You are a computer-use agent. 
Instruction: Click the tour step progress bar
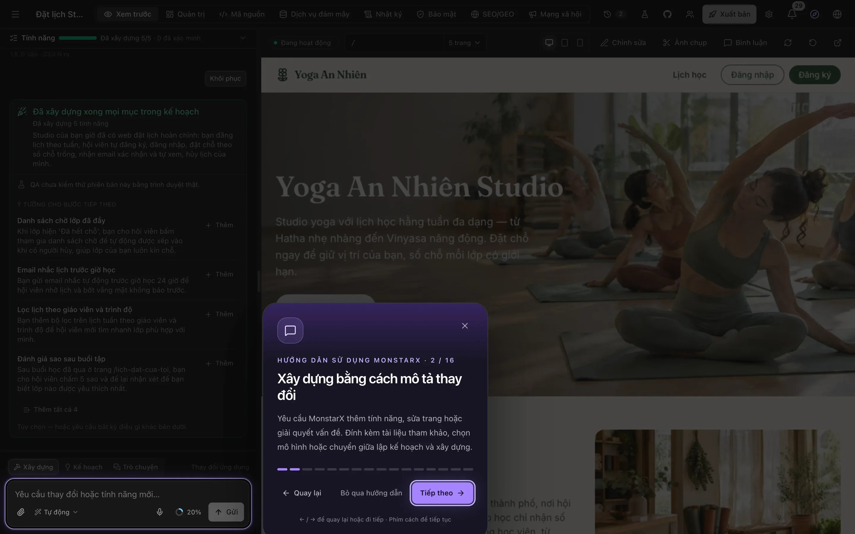(x=375, y=469)
